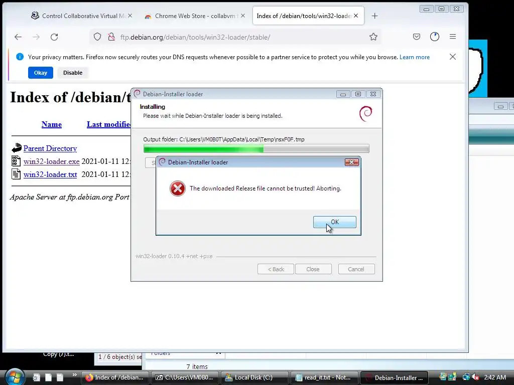Image resolution: width=514 pixels, height=385 pixels.
Task: Open Save to Pocket icon
Action: [416, 37]
